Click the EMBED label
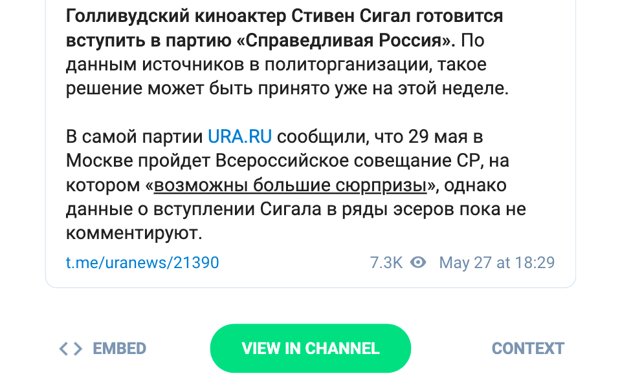This screenshot has width=620, height=387. (x=120, y=349)
